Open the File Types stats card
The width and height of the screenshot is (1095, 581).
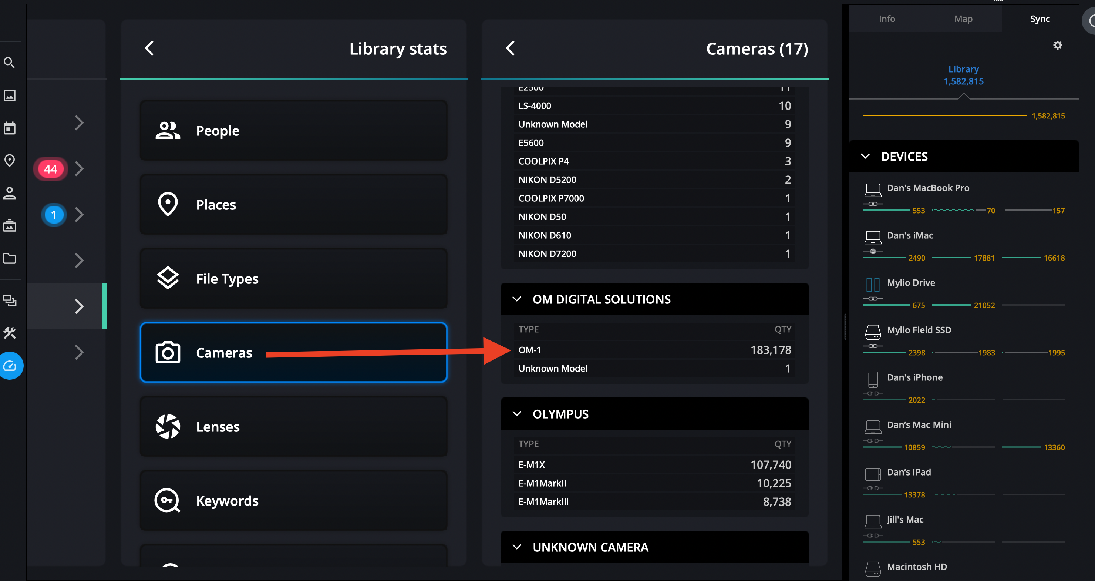293,279
